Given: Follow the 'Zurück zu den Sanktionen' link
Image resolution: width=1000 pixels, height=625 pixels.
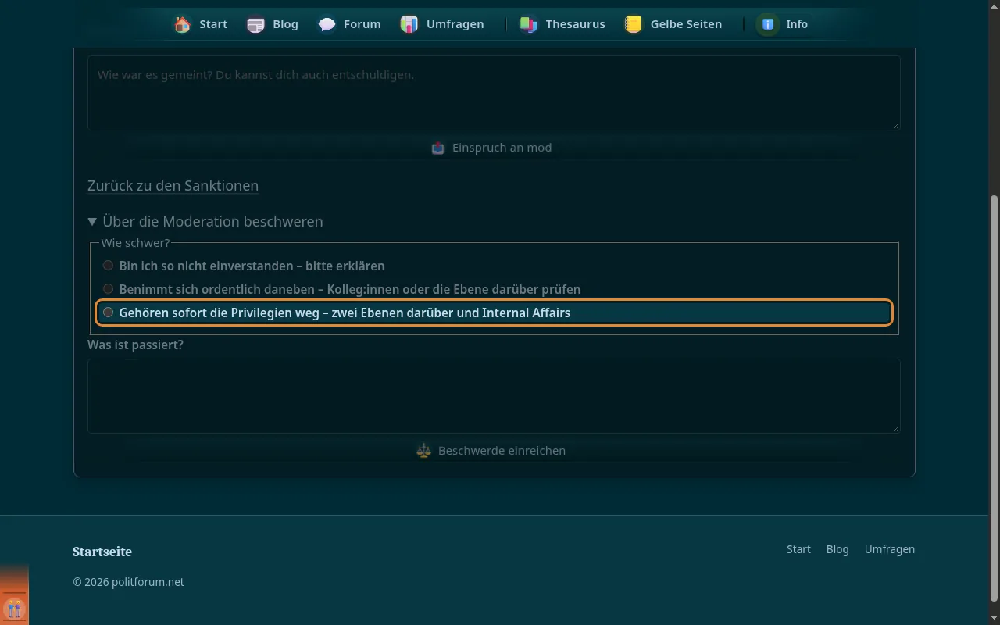Looking at the screenshot, I should (x=173, y=185).
